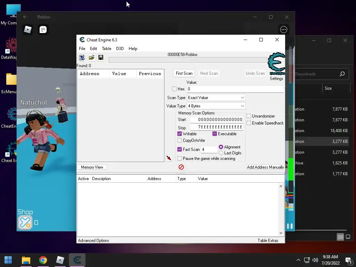The width and height of the screenshot is (356, 267).
Task: Open the notifications center icon
Action: pyautogui.click(x=348, y=260)
